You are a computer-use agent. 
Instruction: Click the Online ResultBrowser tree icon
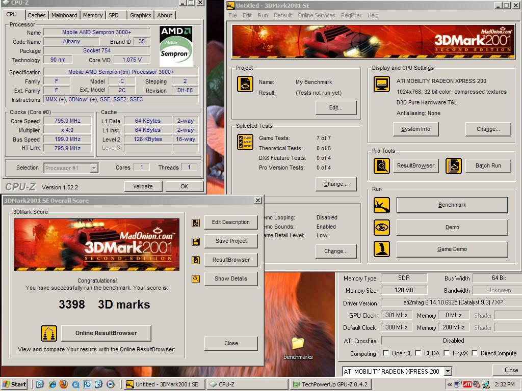click(x=49, y=333)
